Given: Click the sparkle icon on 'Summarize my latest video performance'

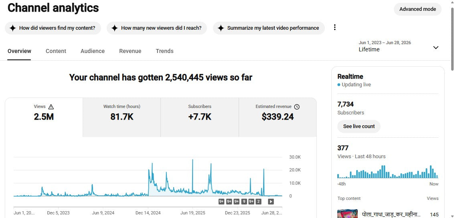Looking at the screenshot, I should pos(221,28).
